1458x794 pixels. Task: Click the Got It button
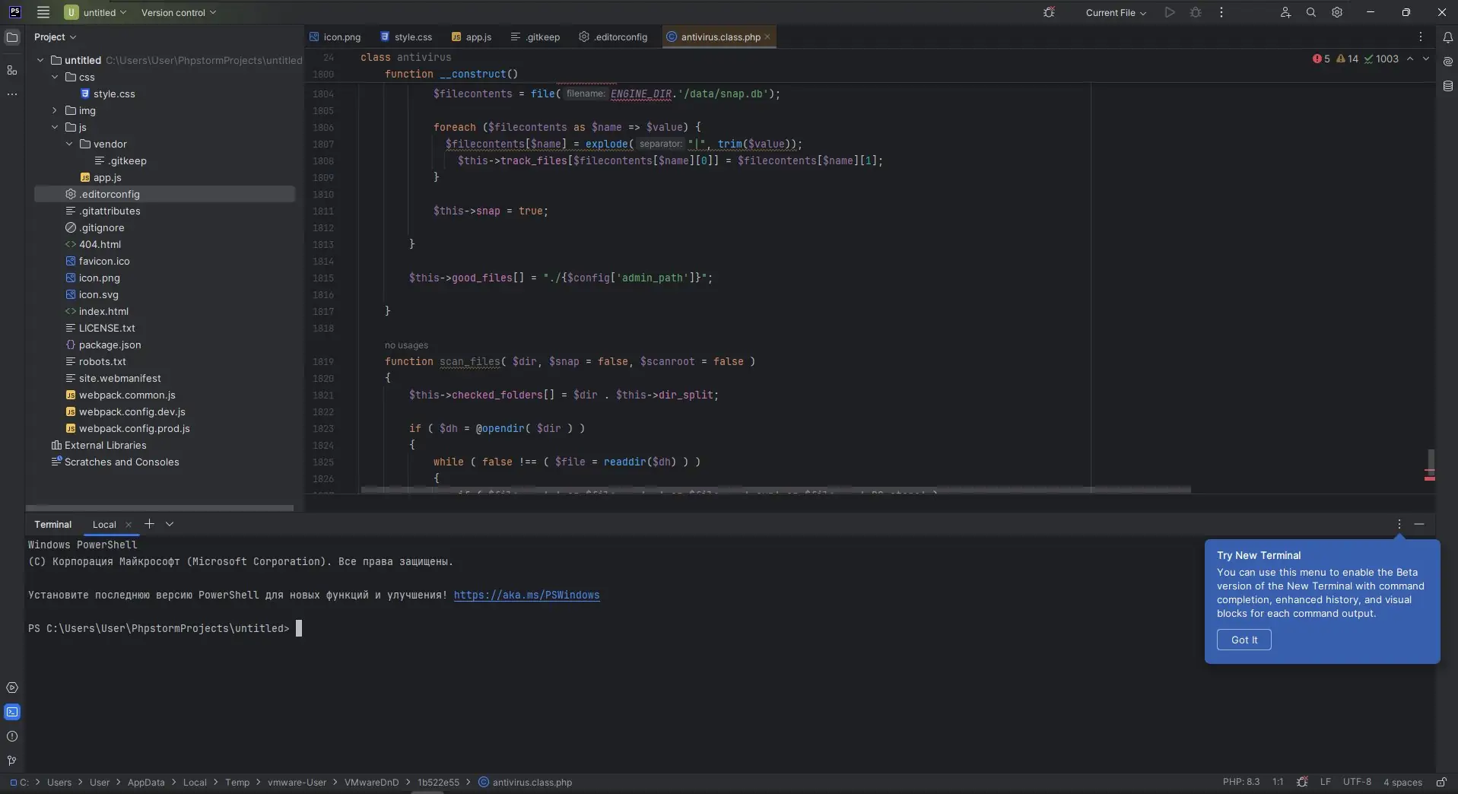1244,640
